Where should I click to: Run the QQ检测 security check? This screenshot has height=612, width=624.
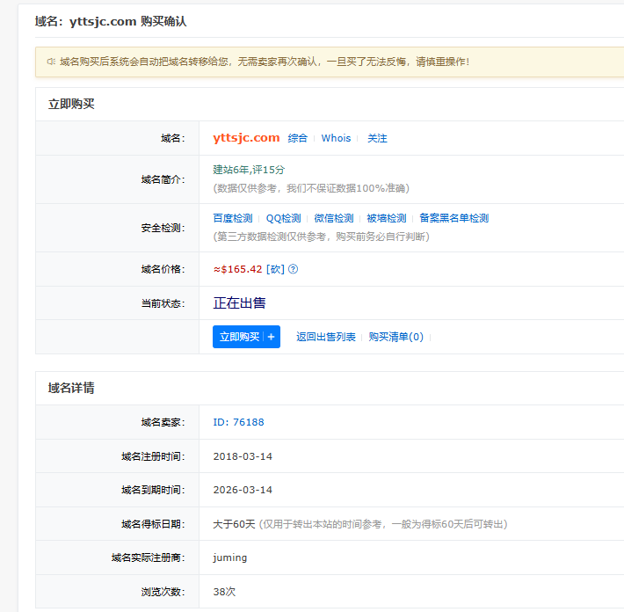click(x=283, y=218)
